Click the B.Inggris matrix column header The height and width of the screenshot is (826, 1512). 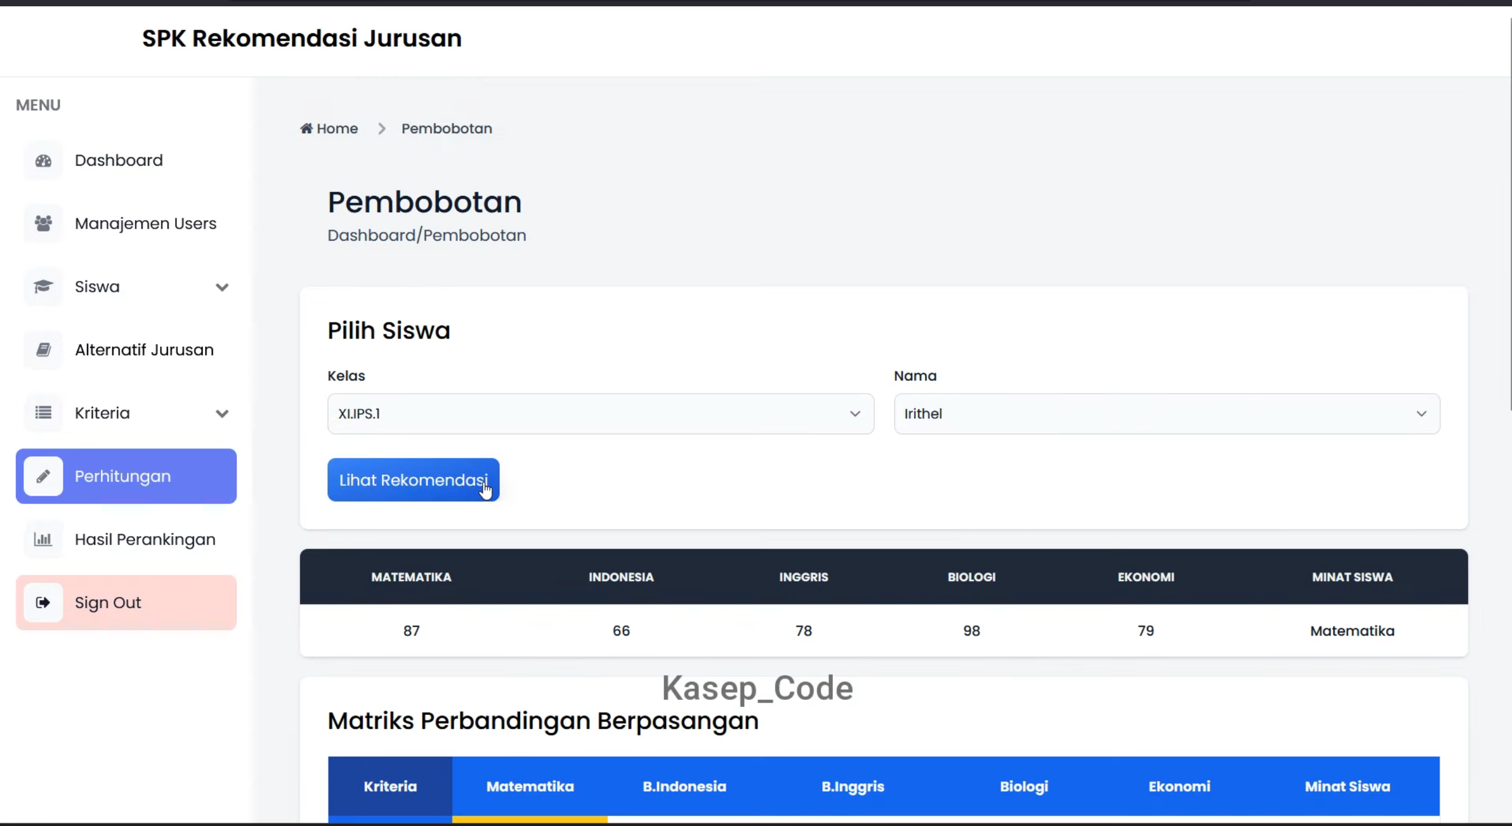coord(852,786)
